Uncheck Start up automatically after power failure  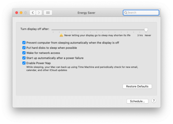[24, 58]
